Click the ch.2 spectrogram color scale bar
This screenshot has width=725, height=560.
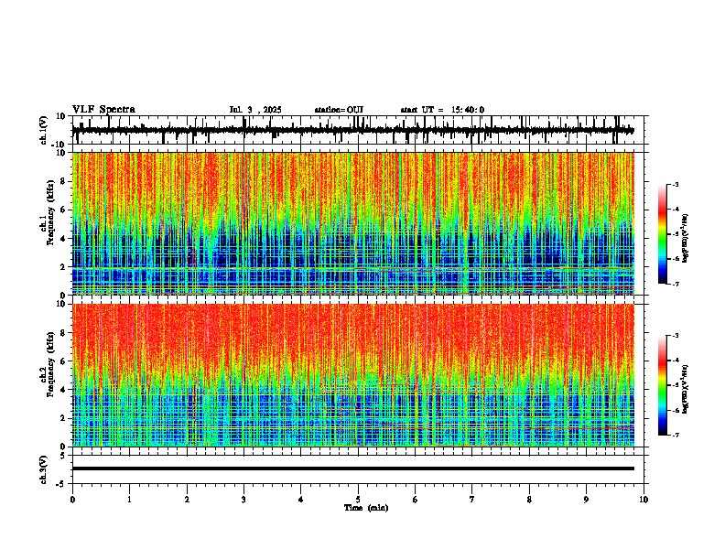pyautogui.click(x=663, y=385)
